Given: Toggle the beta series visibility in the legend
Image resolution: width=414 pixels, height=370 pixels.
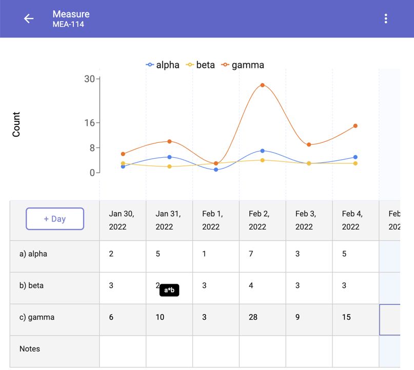Looking at the screenshot, I should pyautogui.click(x=202, y=65).
